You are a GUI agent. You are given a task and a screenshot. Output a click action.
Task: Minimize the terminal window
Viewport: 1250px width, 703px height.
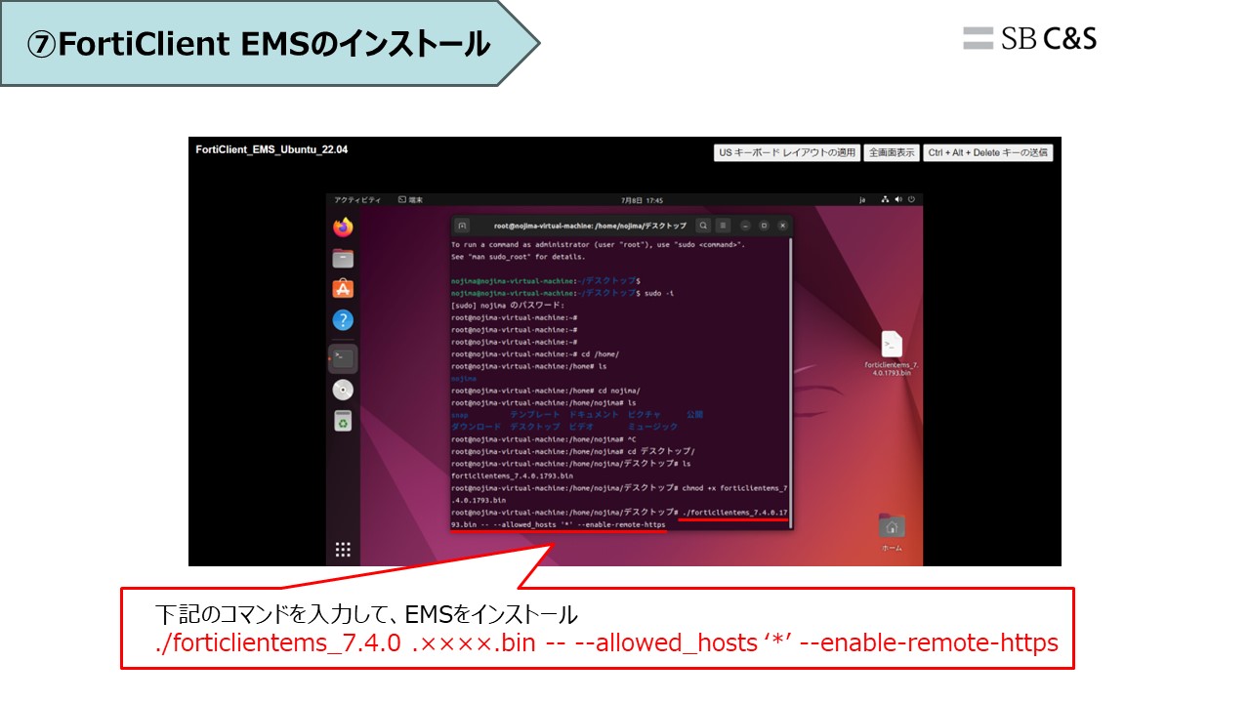pyautogui.click(x=745, y=226)
